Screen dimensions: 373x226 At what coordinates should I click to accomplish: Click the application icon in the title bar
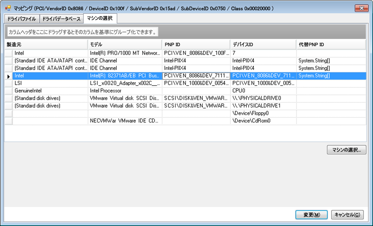pyautogui.click(x=7, y=8)
